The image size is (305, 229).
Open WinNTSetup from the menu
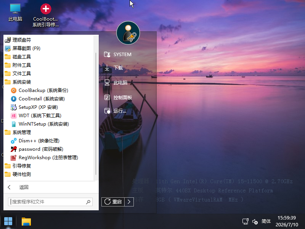[x=40, y=124]
